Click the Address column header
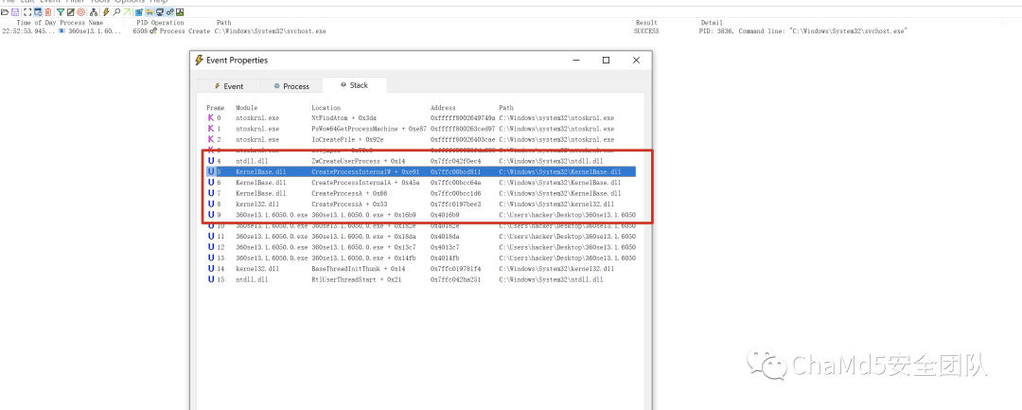 pos(443,108)
